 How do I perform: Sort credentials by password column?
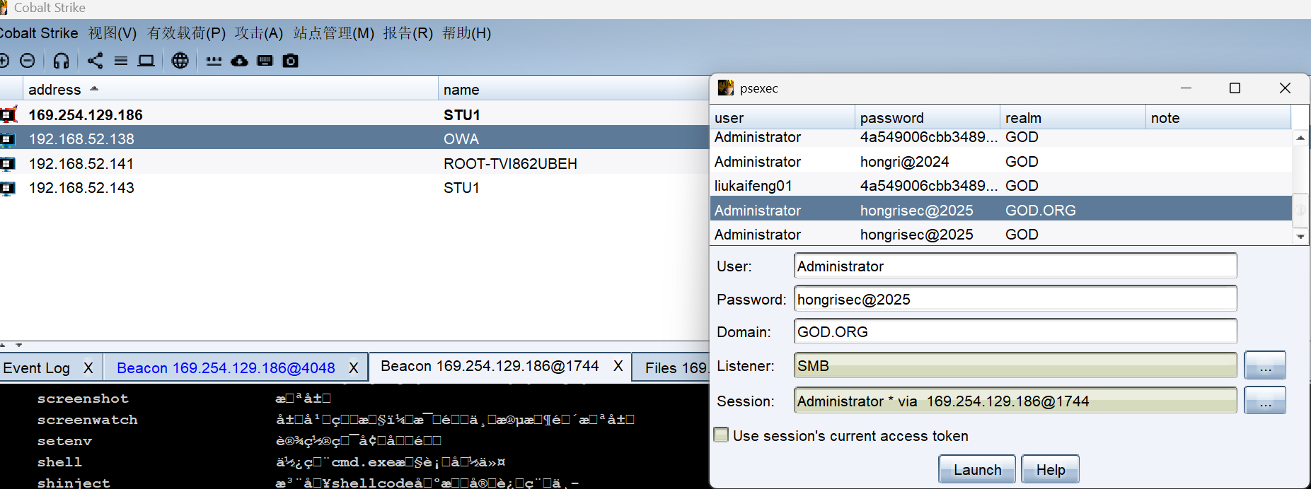928,118
